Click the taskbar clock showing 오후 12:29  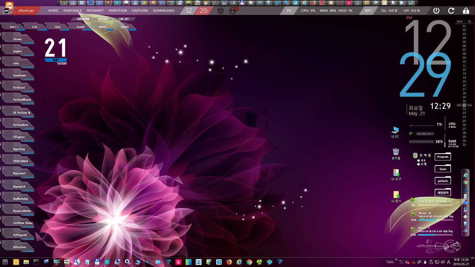coord(461,262)
